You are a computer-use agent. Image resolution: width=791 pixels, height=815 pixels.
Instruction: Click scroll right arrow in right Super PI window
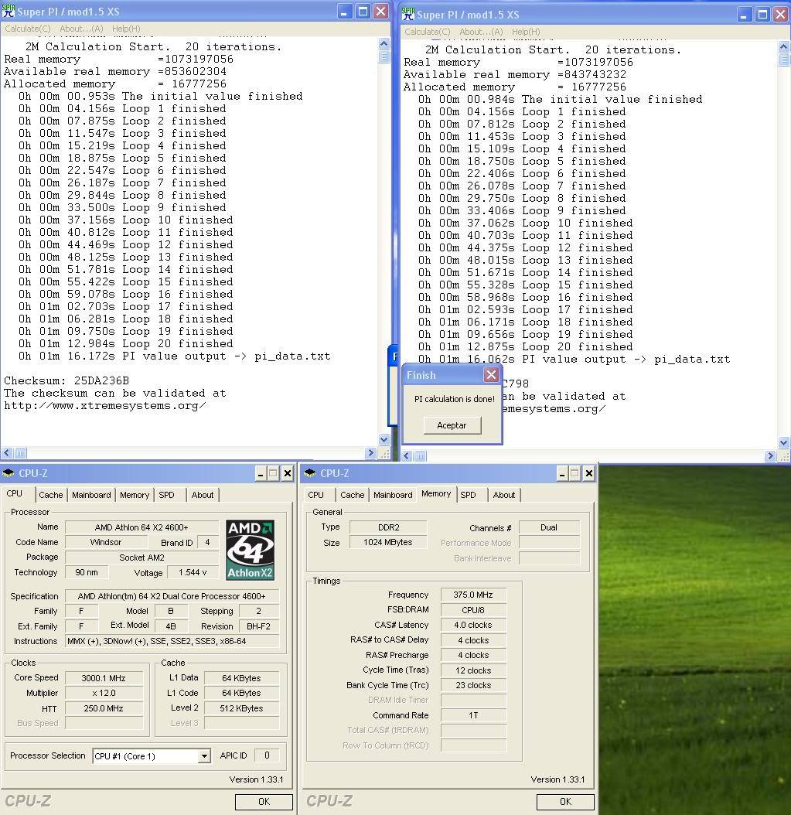click(x=770, y=456)
